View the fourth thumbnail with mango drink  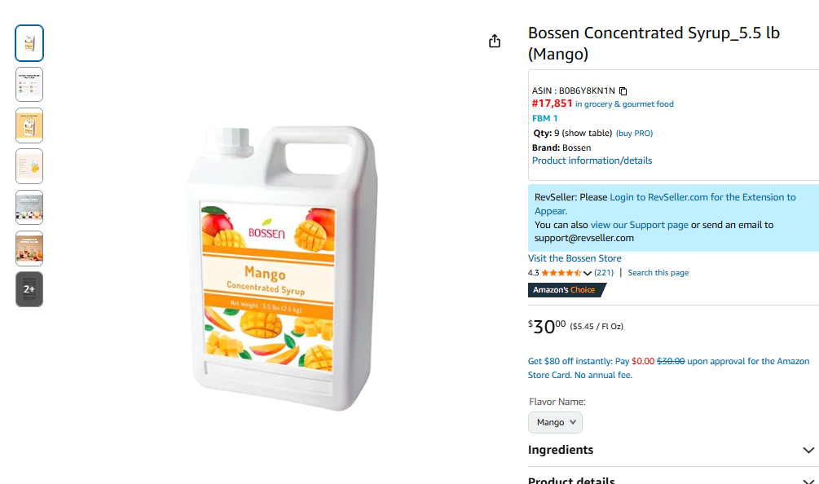(x=29, y=166)
